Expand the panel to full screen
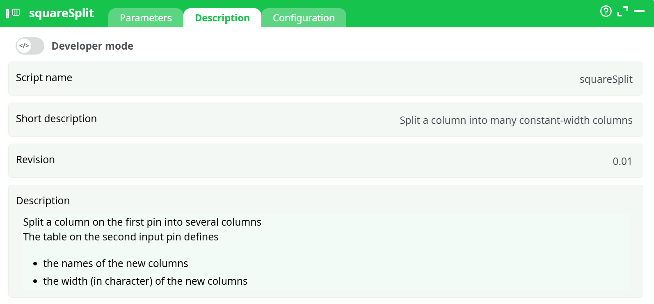Screen dimensions: 654x304 [x=623, y=11]
